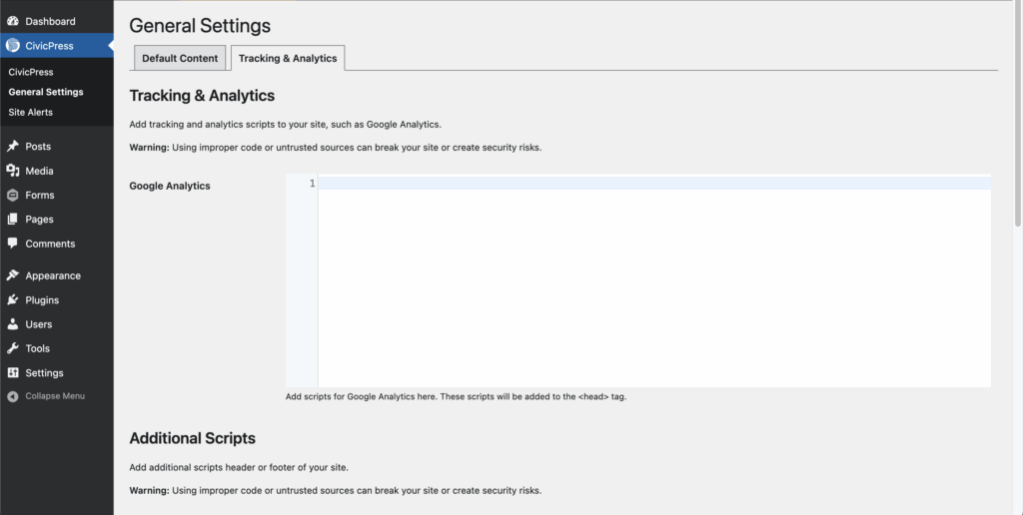This screenshot has width=1023, height=515.
Task: Open the Media library menu
Action: click(57, 171)
